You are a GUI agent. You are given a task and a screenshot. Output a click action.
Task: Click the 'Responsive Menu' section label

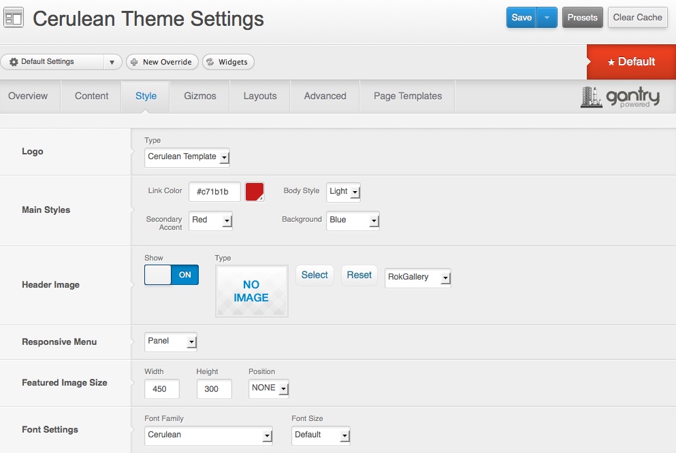[59, 342]
